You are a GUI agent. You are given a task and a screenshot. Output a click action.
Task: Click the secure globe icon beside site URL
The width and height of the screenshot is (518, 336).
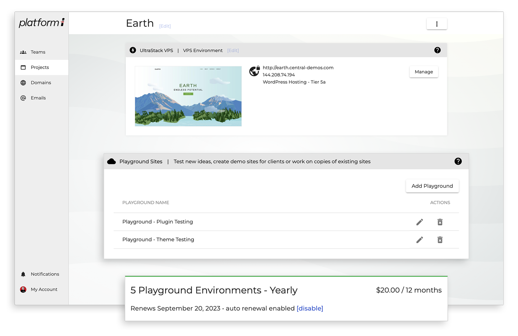(254, 71)
